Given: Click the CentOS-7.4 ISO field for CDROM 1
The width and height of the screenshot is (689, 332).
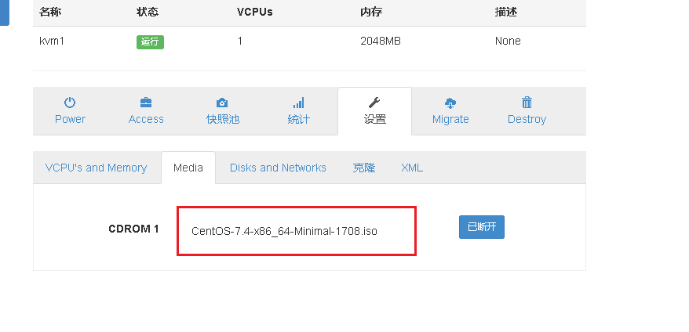Looking at the screenshot, I should point(296,231).
